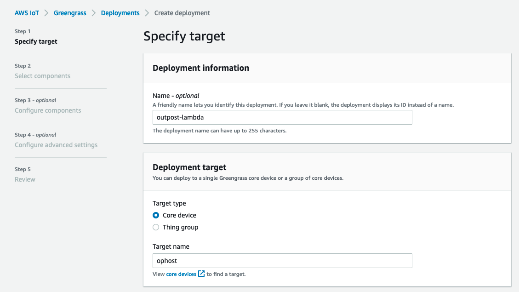Click the Target name field containing ophost
Viewport: 519px width, 292px height.
(282, 261)
